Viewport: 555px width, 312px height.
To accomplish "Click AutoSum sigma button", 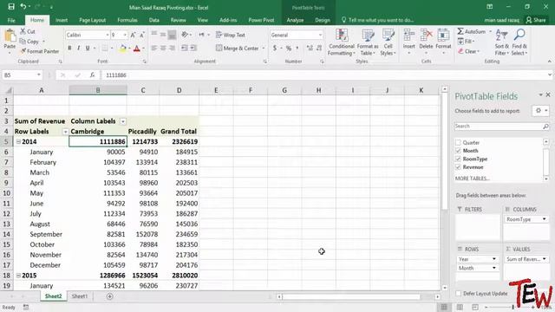I will [472, 31].
